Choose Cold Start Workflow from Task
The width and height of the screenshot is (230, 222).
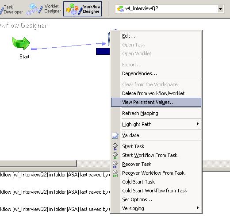[x=156, y=191]
